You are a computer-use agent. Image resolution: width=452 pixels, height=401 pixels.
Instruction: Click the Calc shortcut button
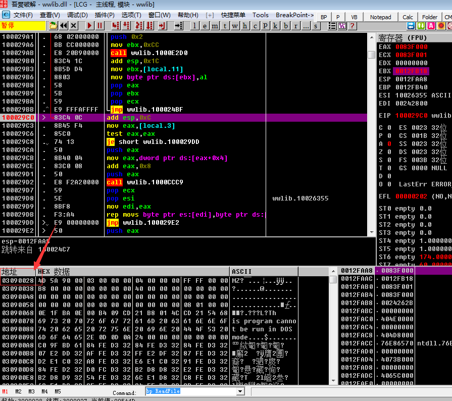click(x=408, y=17)
